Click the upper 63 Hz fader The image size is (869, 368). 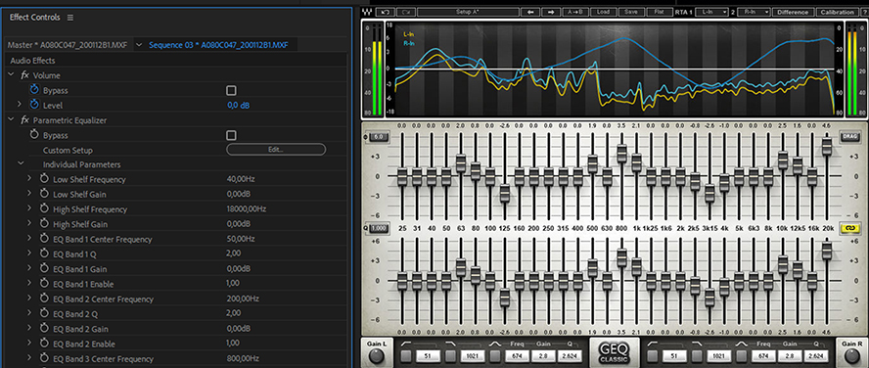pyautogui.click(x=461, y=163)
